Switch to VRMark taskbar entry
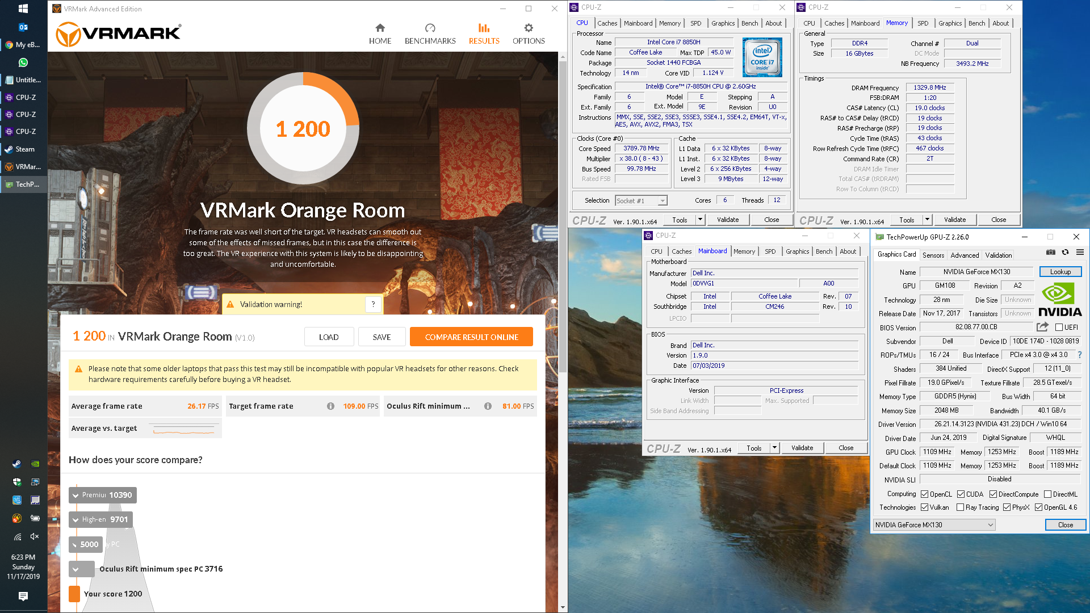Screen dimensions: 1090x613 (x=23, y=167)
